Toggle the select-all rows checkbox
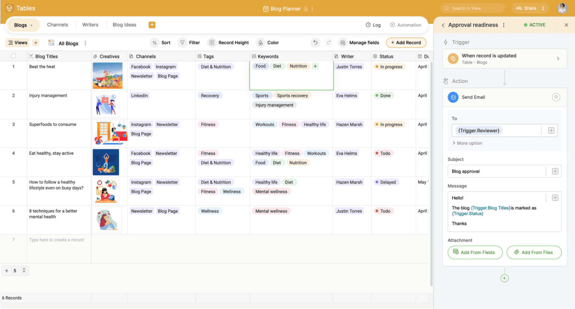Viewport: 575px width, 309px height. (13, 56)
